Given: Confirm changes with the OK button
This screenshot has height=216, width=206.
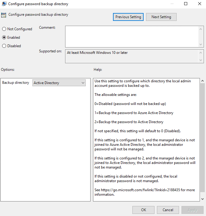Looking at the screenshot, I should [x=143, y=210].
